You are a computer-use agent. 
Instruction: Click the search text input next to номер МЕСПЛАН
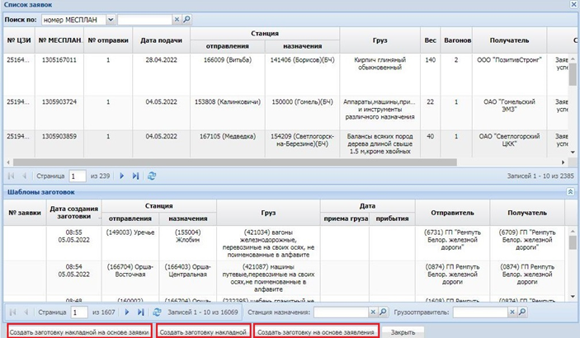click(x=144, y=19)
